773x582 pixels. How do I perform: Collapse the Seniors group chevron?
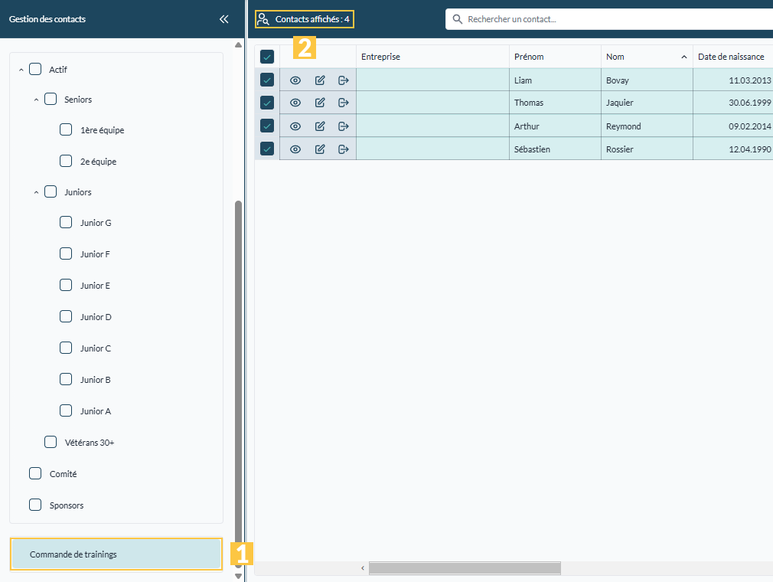click(x=36, y=100)
